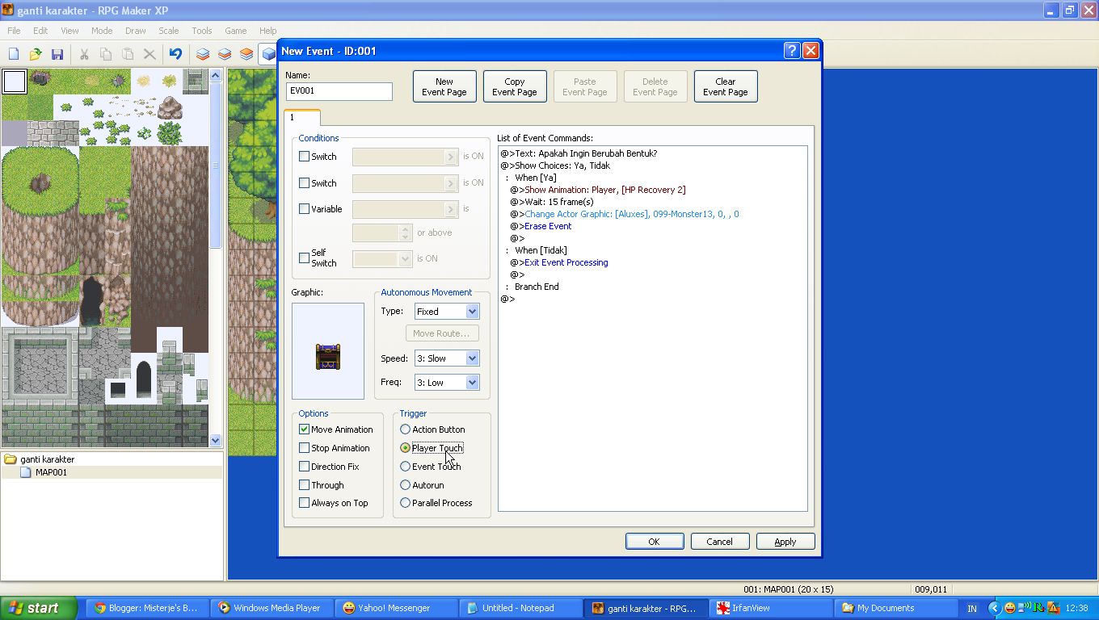Change the Speed dropdown value
The width and height of the screenshot is (1099, 620).
point(474,358)
